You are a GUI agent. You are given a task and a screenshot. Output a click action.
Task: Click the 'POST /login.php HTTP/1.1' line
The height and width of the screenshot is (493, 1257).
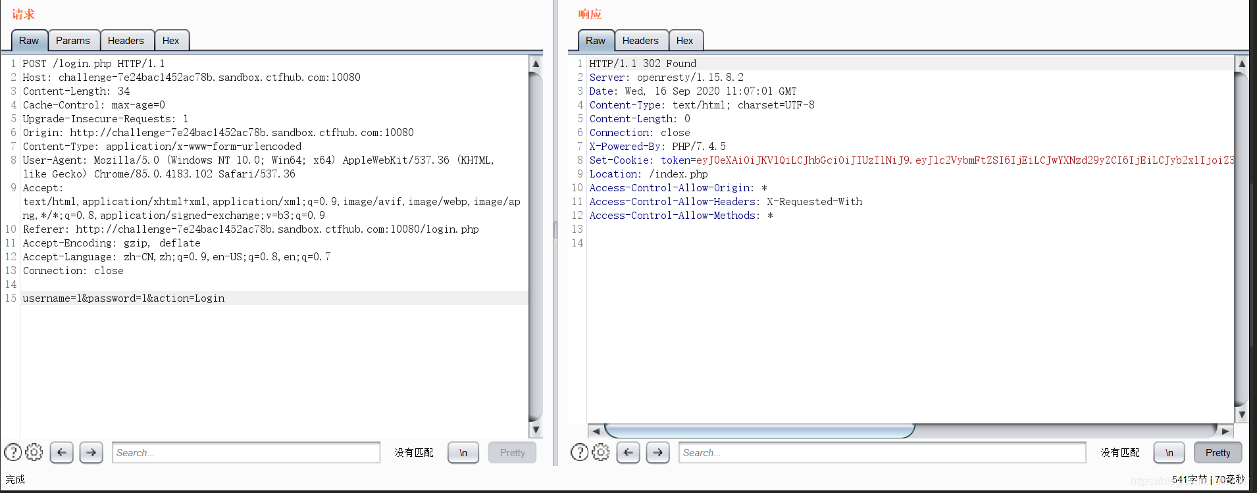[x=93, y=64]
